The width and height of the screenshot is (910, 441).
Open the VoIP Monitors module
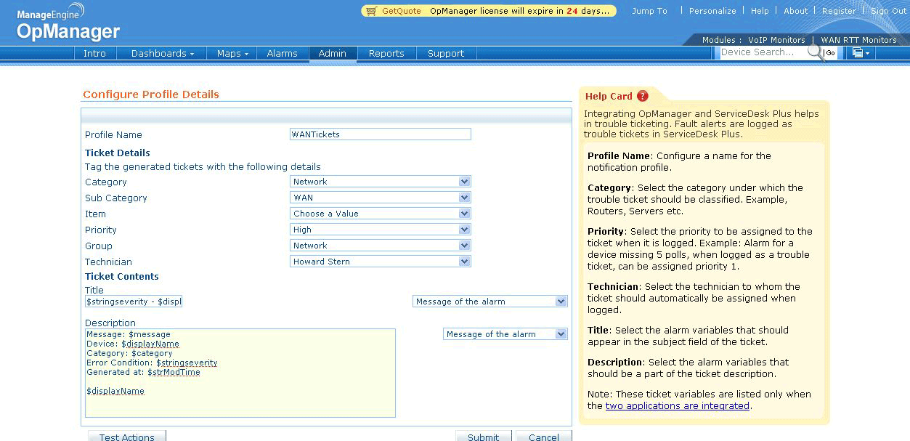click(x=776, y=40)
